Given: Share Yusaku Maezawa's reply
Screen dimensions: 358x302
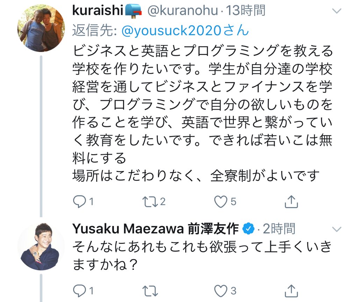Looking at the screenshot, I should click(x=291, y=290).
